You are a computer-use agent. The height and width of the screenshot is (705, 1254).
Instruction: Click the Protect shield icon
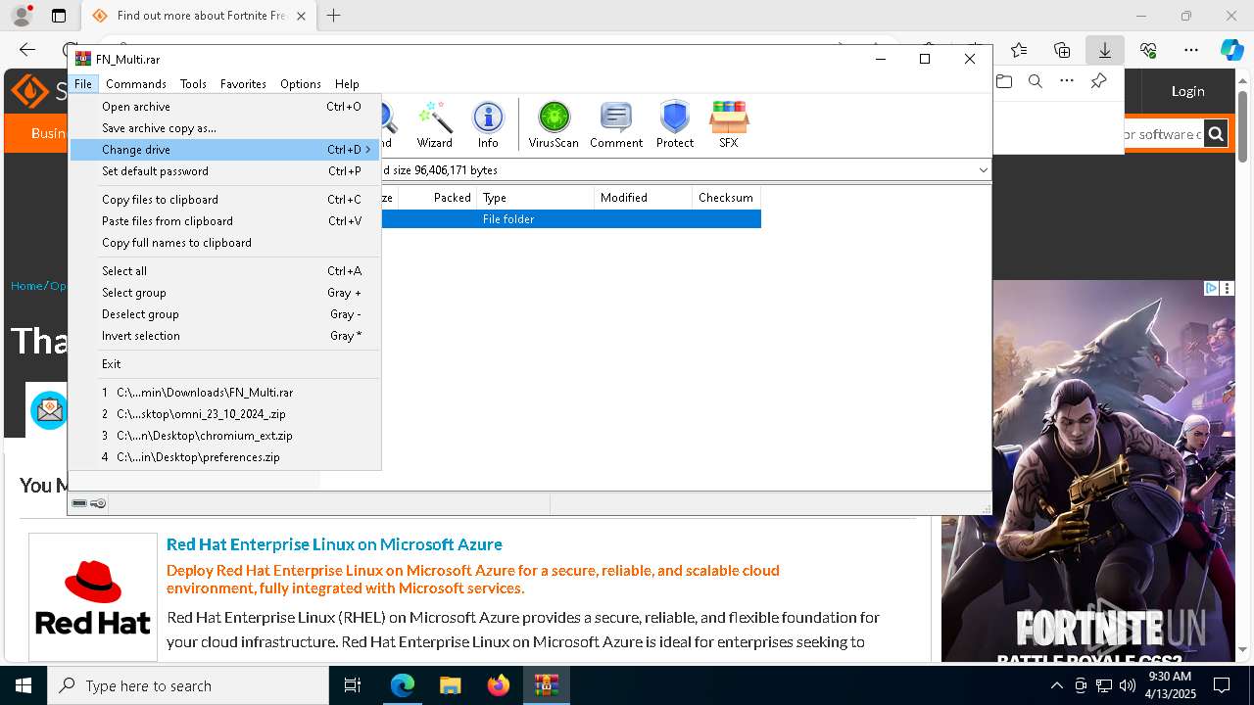(675, 124)
